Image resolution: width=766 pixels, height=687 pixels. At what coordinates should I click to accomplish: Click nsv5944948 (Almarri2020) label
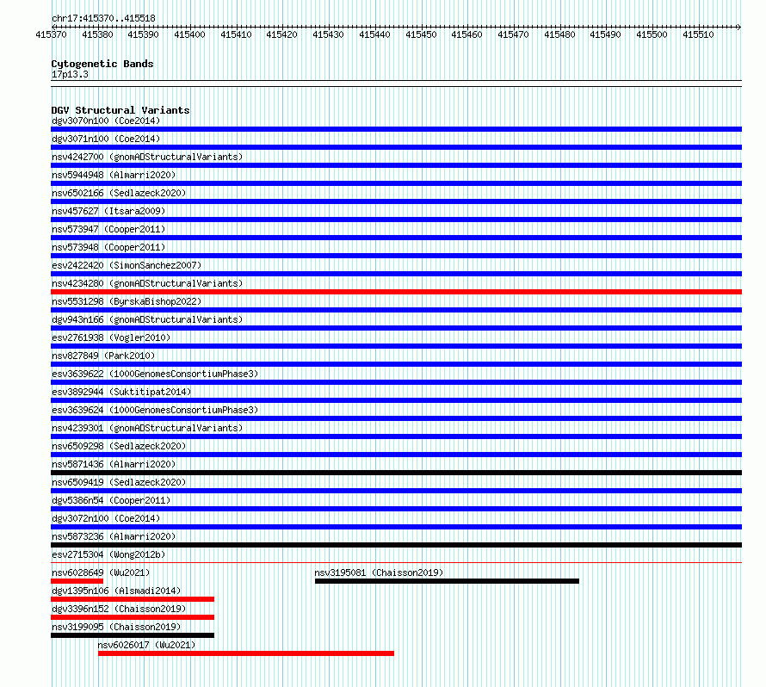pyautogui.click(x=114, y=175)
